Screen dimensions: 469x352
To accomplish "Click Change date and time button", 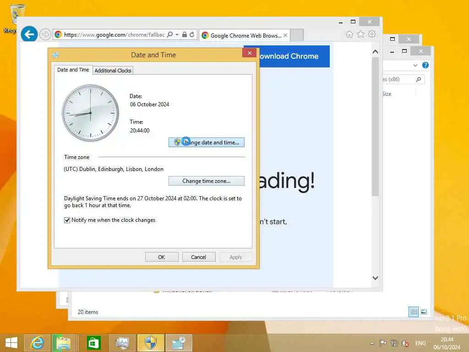I will coord(207,143).
